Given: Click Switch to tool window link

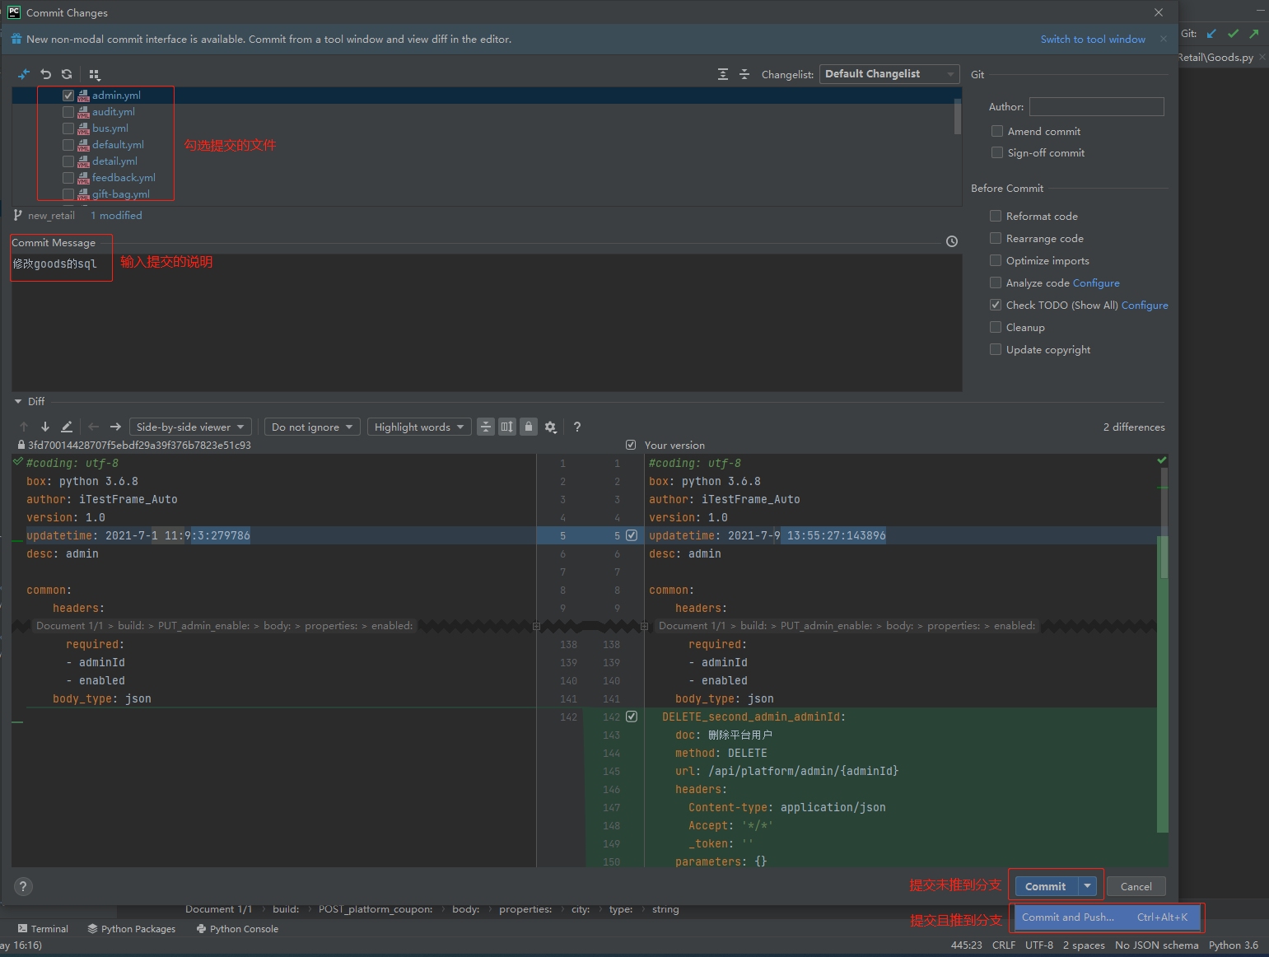Looking at the screenshot, I should click(x=1093, y=39).
